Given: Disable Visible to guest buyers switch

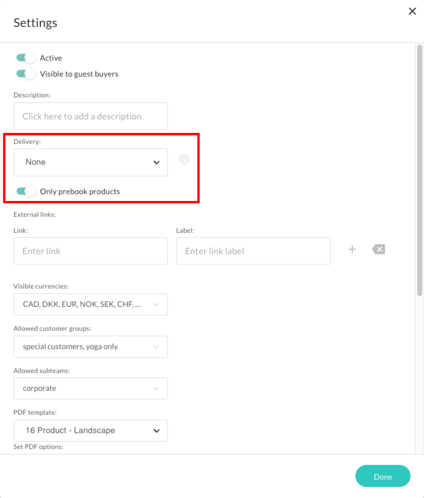Looking at the screenshot, I should click(x=26, y=74).
